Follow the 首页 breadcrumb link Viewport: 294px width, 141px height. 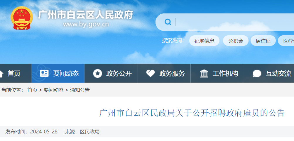(x=32, y=90)
